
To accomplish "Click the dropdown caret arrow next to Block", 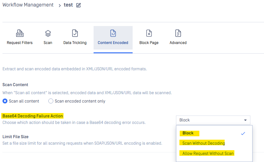I will [245, 120].
